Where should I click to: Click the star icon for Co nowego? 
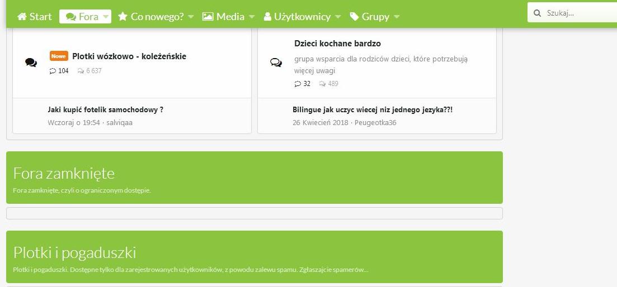[123, 17]
